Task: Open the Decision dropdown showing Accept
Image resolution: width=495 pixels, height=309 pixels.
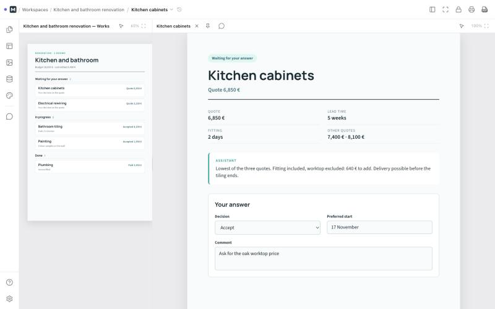Action: tap(267, 227)
